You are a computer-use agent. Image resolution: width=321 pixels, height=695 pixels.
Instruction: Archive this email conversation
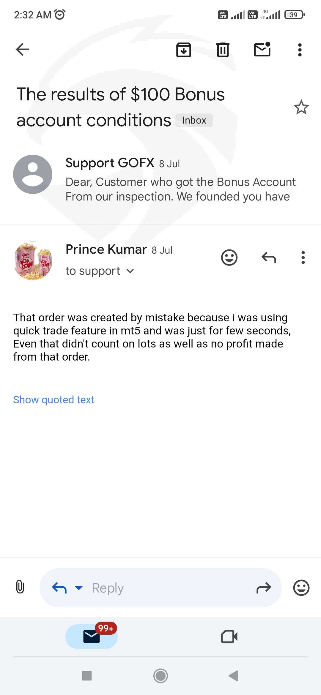[184, 50]
